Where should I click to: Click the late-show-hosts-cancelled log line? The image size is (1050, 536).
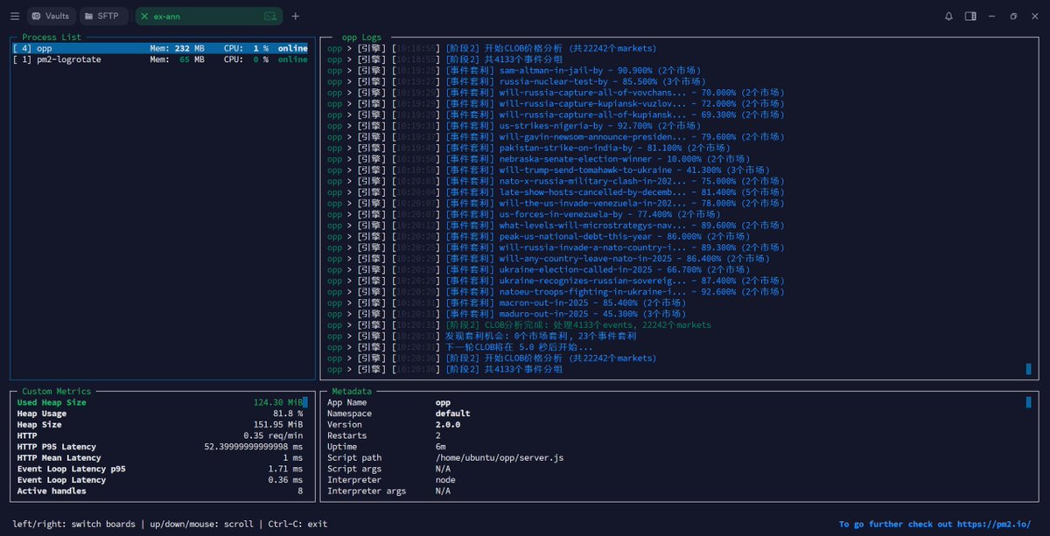555,192
